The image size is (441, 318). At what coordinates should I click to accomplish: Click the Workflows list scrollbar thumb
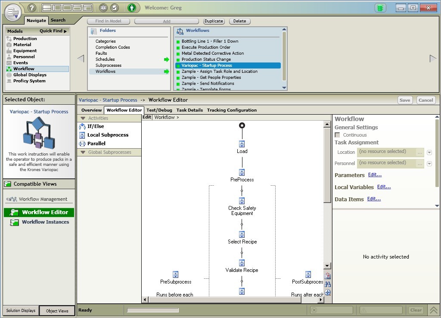coord(284,56)
